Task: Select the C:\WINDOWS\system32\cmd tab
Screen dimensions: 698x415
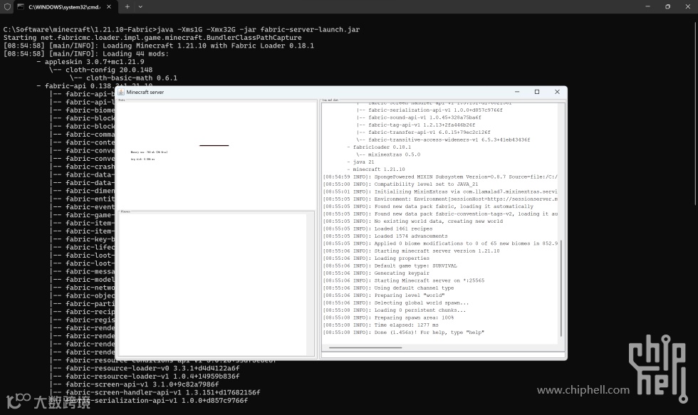Action: [x=66, y=6]
